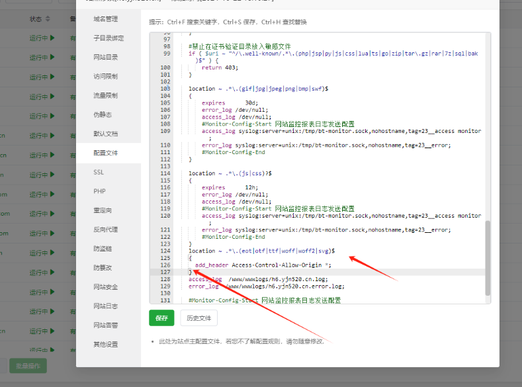Image resolution: width=522 pixels, height=387 pixels.
Task: Click the error_log h6.yjn520.cn.error.log line
Action: coord(267,286)
